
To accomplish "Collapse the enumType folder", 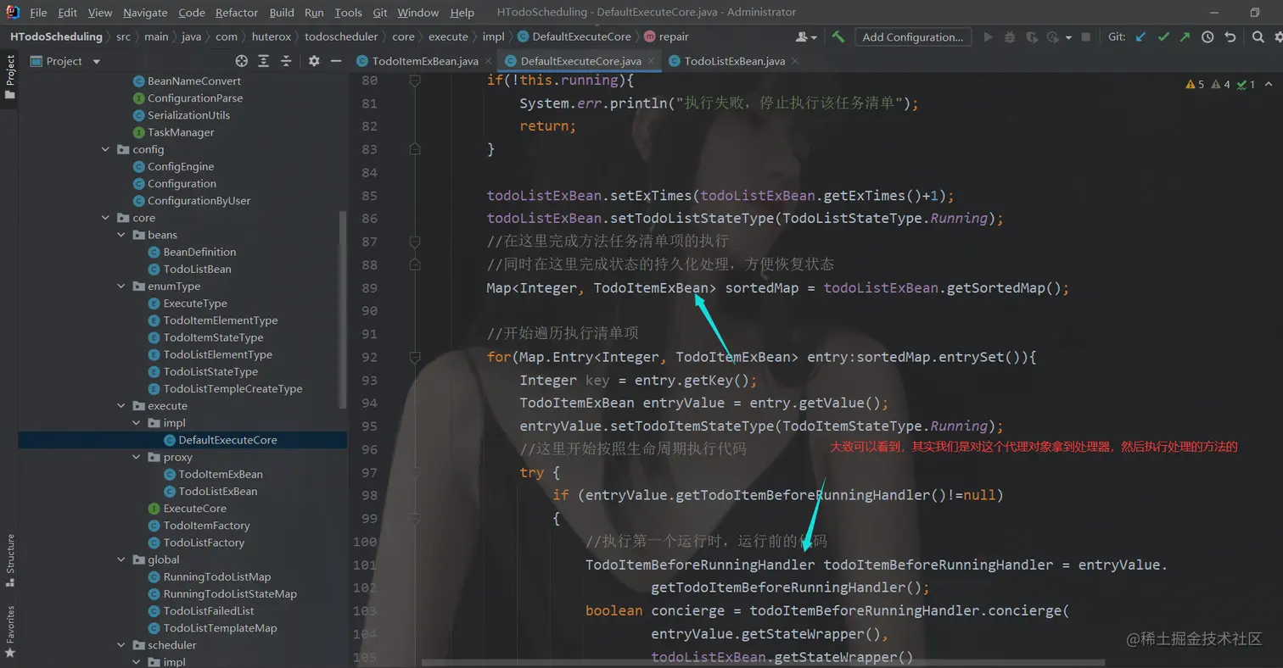I will click(x=121, y=287).
